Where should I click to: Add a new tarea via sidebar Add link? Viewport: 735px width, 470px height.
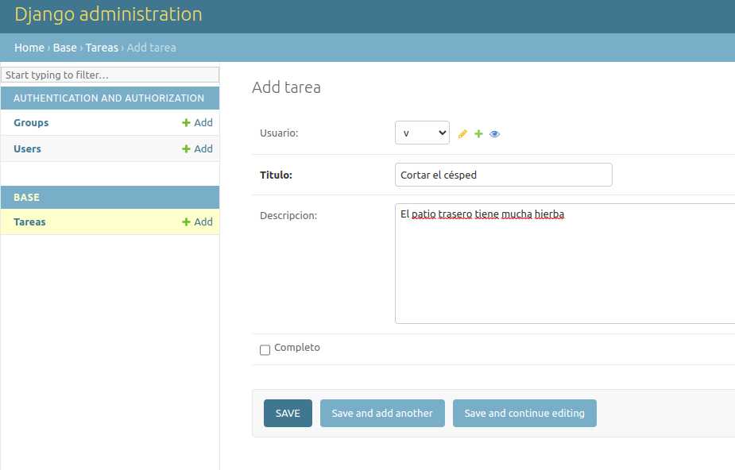(197, 222)
